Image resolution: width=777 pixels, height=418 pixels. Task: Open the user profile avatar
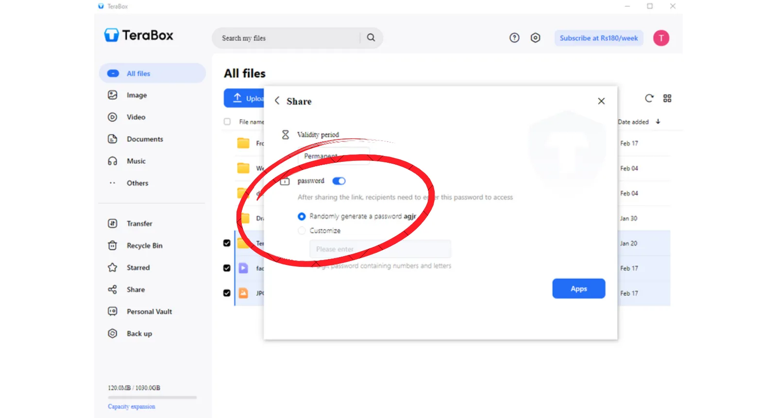(x=661, y=38)
